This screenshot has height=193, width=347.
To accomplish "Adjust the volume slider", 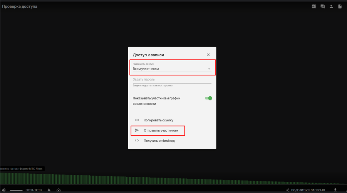I will pos(16,190).
